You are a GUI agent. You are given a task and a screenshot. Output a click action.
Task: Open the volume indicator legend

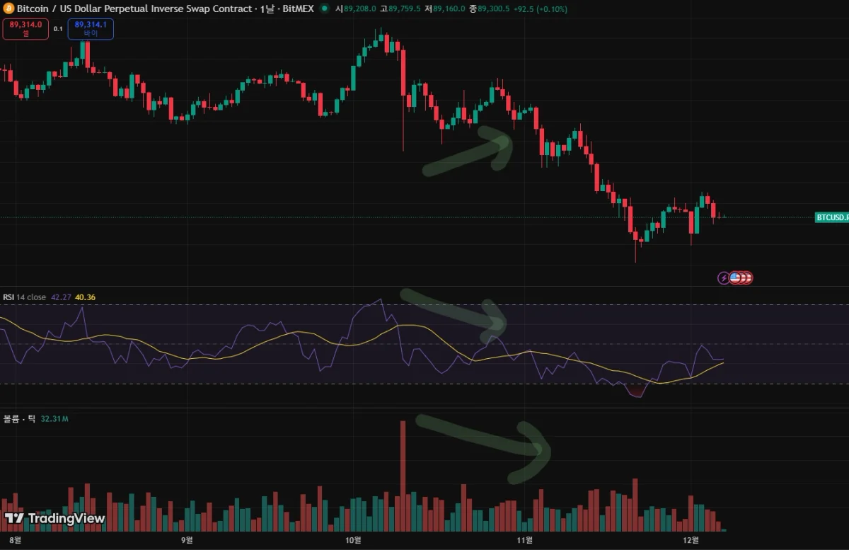coord(19,419)
